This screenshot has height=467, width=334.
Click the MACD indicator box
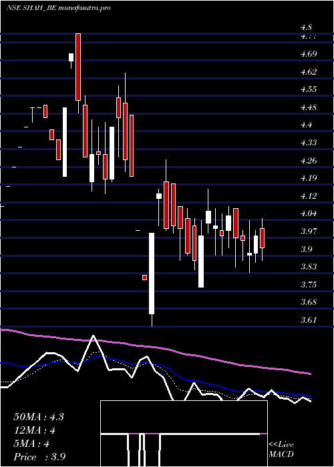184,434
